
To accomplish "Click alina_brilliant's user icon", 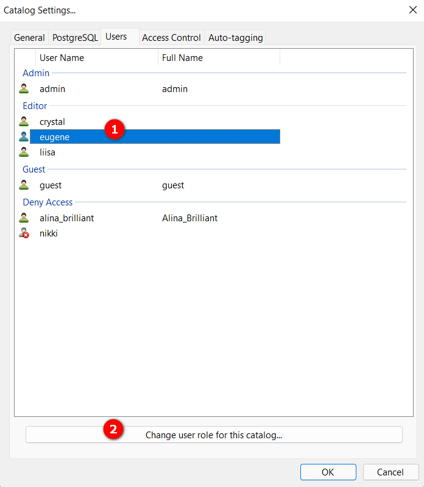I will tap(24, 218).
